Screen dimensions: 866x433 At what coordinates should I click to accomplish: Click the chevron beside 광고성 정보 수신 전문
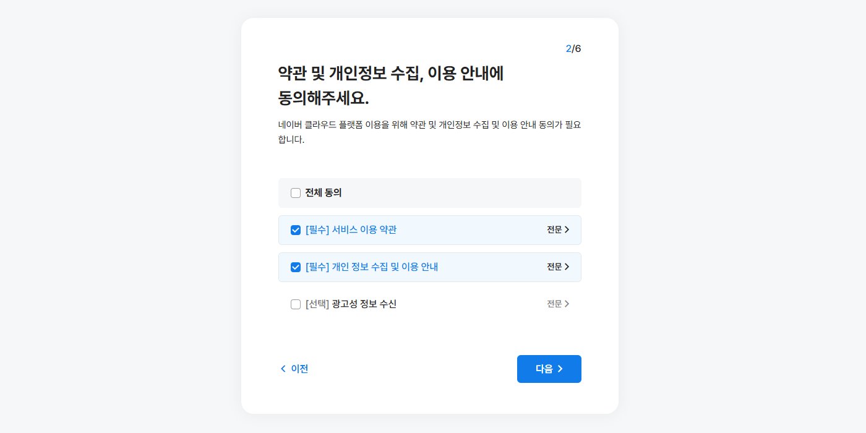point(567,304)
